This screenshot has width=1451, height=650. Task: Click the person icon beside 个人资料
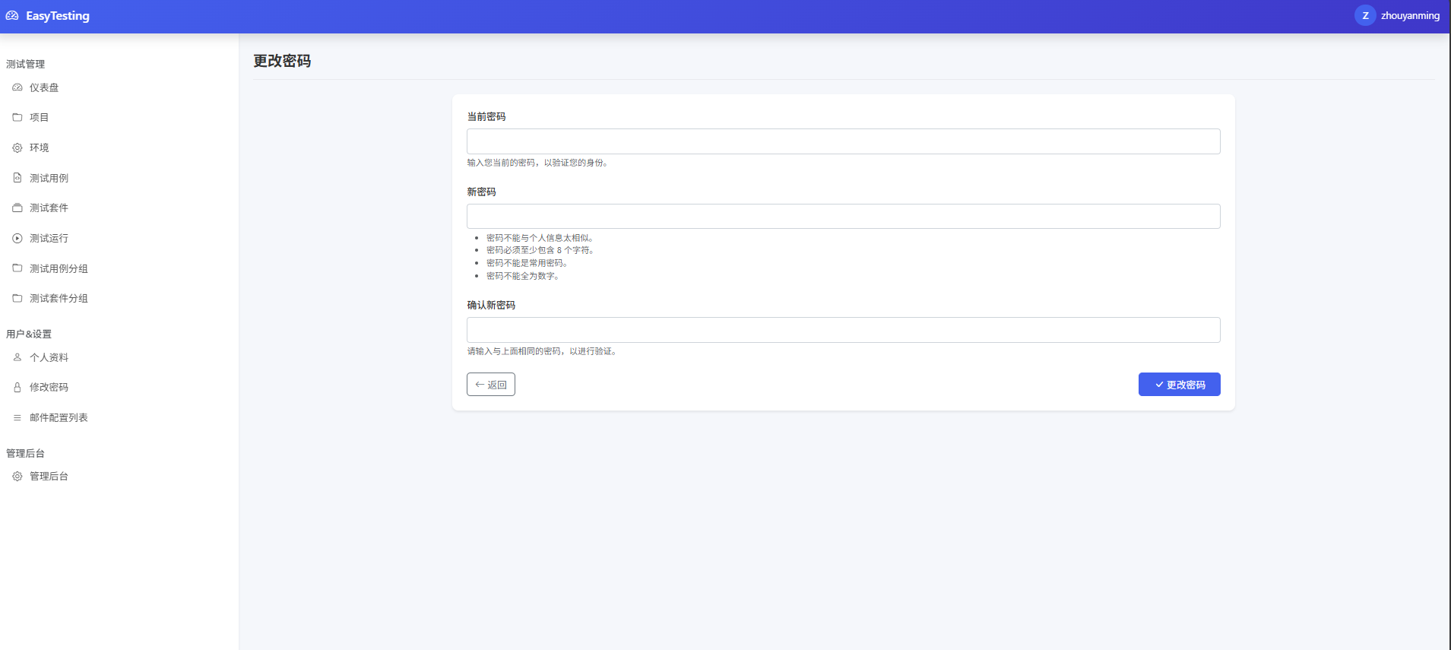point(17,357)
